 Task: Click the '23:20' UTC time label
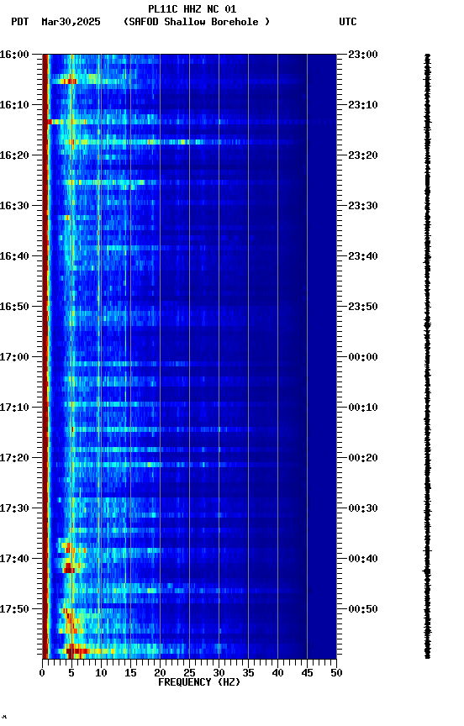coord(363,155)
